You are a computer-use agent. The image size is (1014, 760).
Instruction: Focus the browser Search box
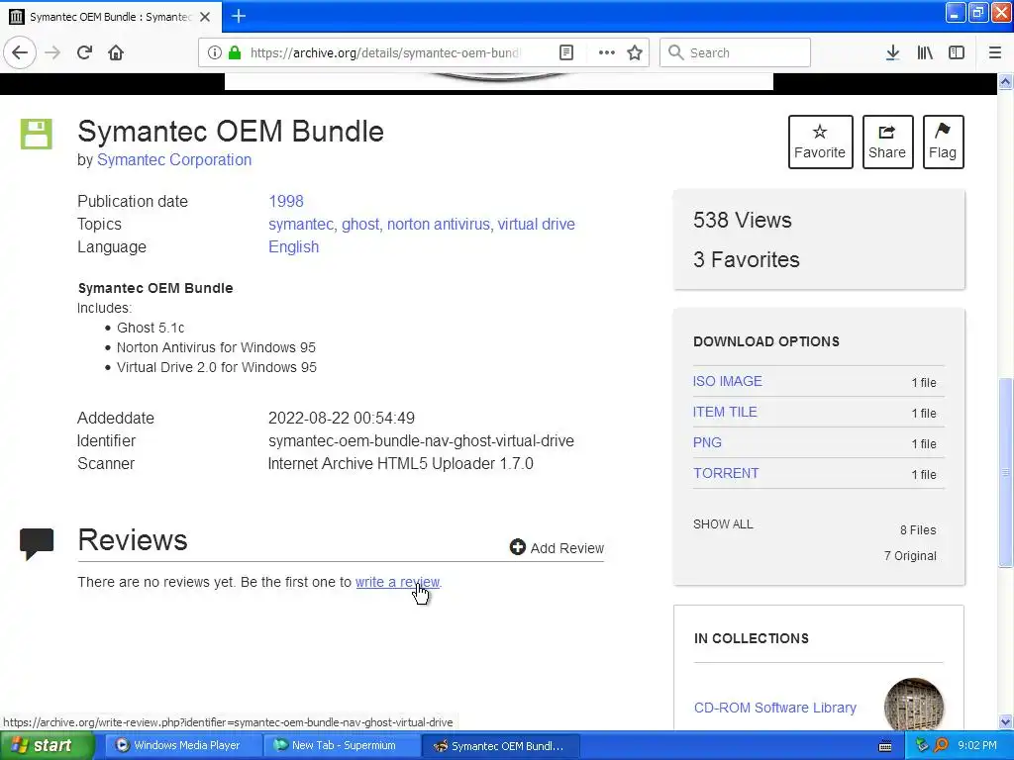[x=735, y=52]
